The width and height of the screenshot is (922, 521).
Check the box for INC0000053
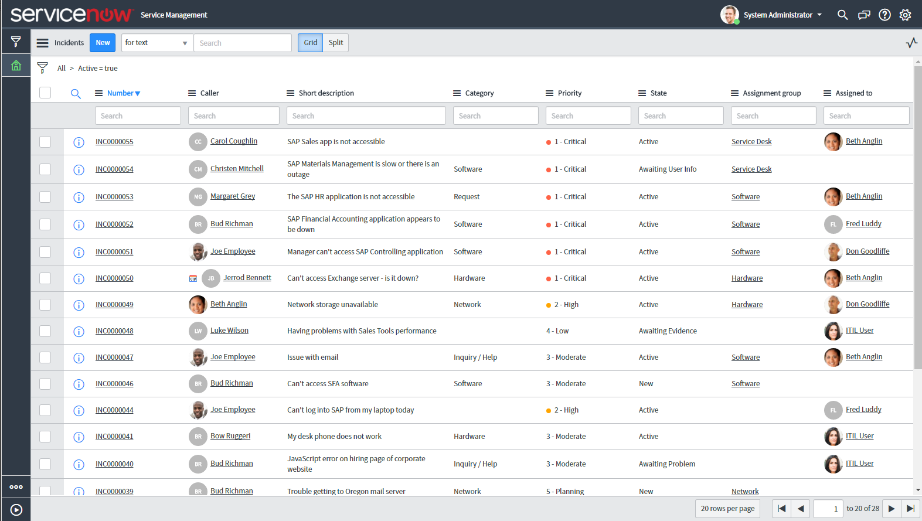coord(45,197)
